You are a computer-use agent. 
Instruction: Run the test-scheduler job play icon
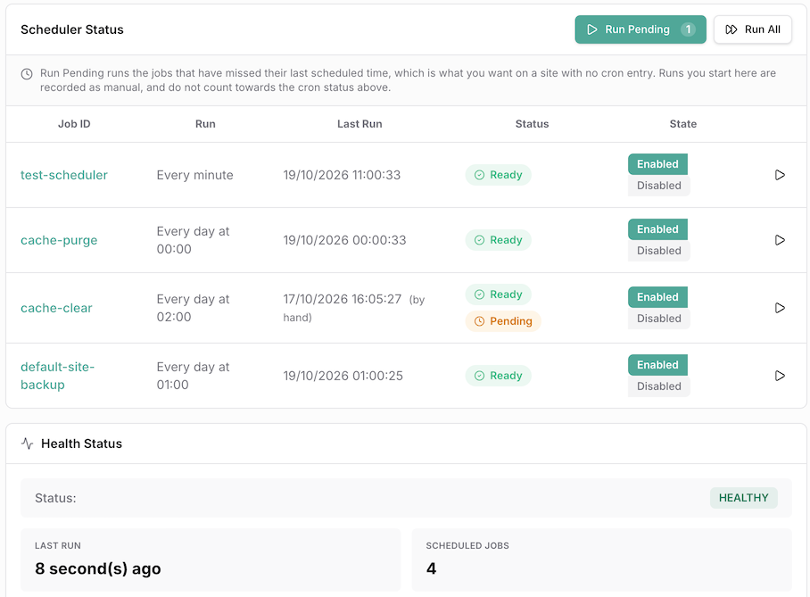[780, 175]
